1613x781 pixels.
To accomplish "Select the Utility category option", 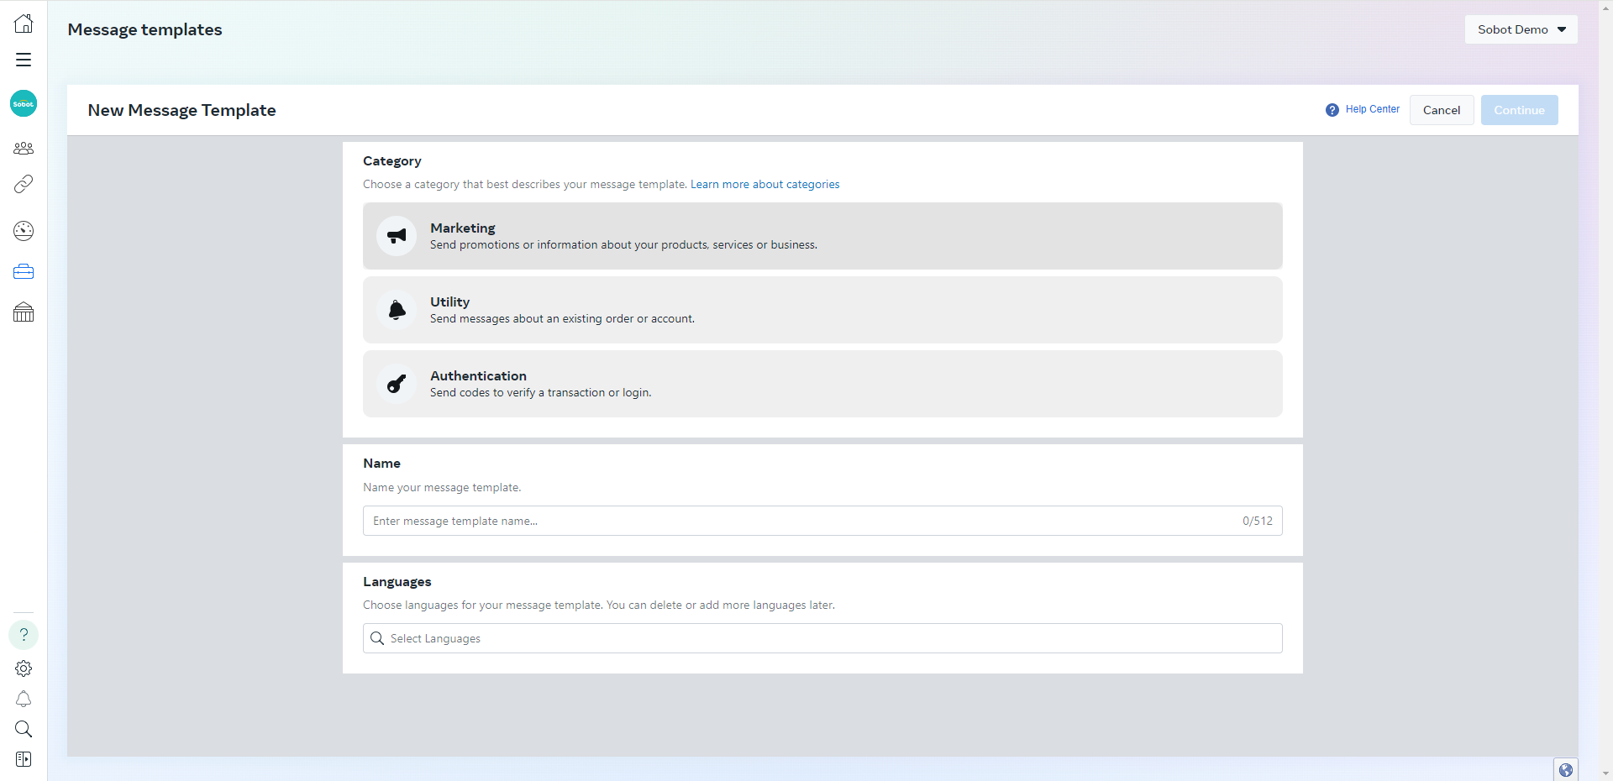I will tap(822, 310).
